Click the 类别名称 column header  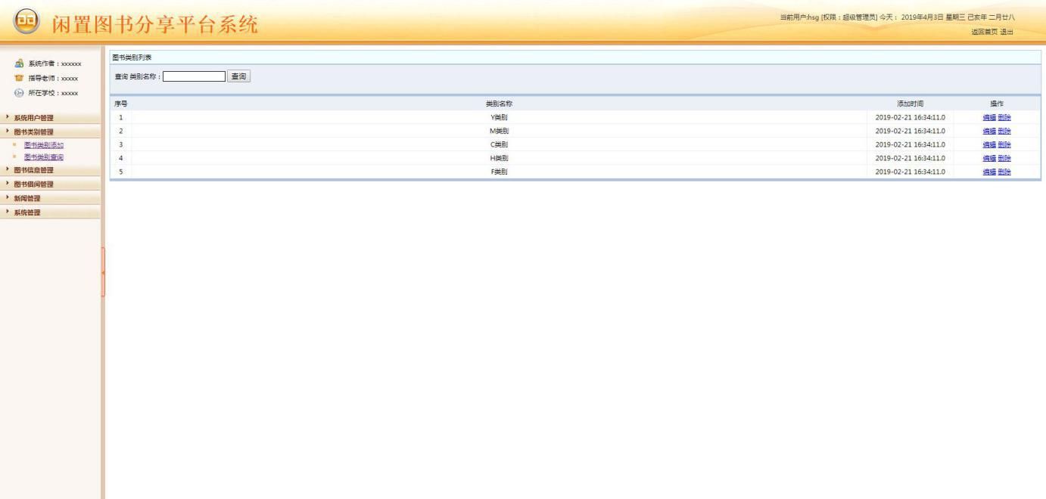[x=499, y=104]
